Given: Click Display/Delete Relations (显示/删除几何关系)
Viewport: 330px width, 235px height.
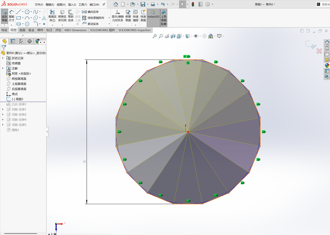Looking at the screenshot, I should (117, 16).
